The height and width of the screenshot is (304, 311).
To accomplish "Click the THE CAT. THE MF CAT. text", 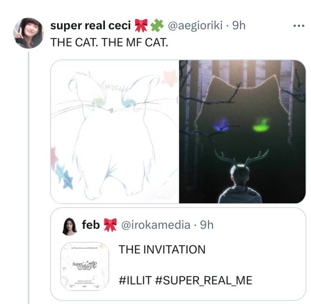I will click(109, 42).
